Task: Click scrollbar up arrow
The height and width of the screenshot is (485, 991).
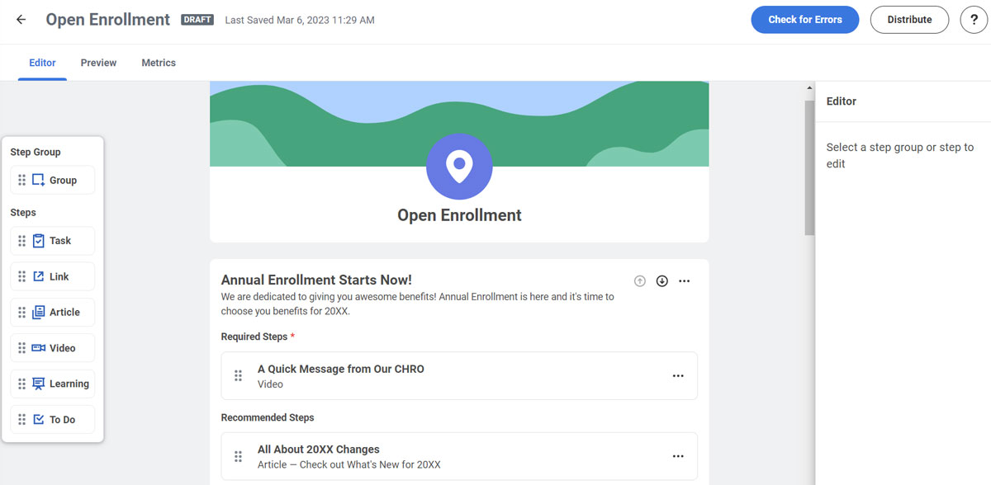Action: pos(809,87)
